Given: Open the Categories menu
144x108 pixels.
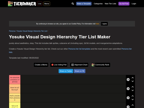Looking at the screenshot, I should tap(98, 4).
